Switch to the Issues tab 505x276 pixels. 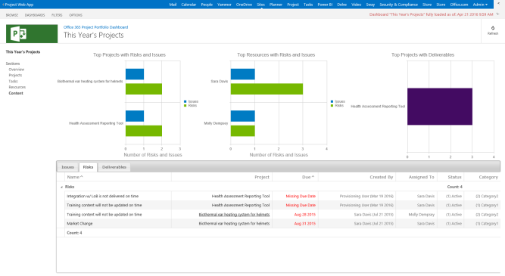point(67,167)
